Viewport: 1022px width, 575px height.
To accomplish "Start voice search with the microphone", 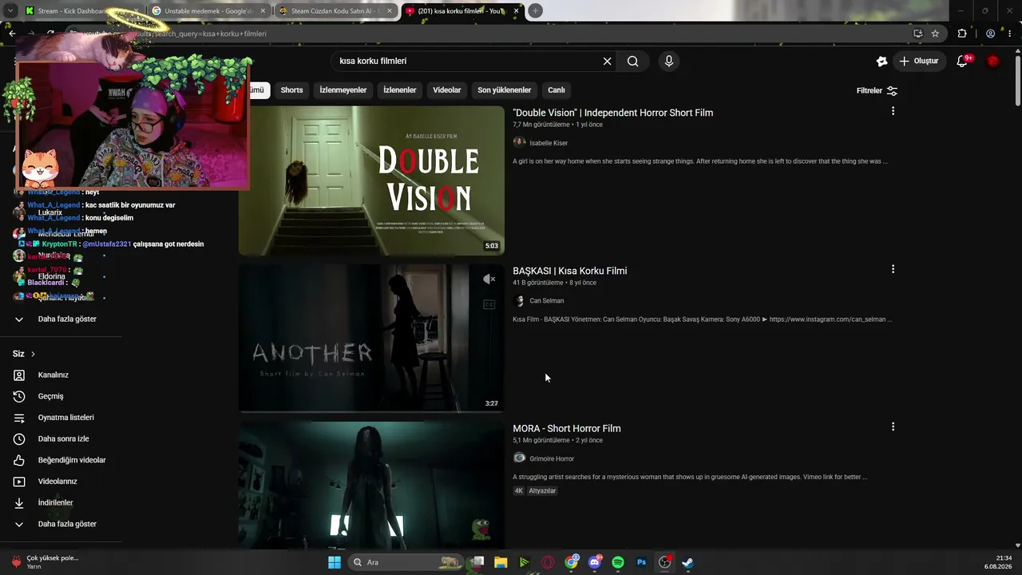I will [669, 61].
